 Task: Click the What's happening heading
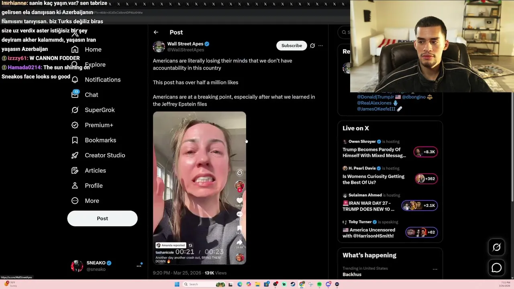tap(369, 255)
